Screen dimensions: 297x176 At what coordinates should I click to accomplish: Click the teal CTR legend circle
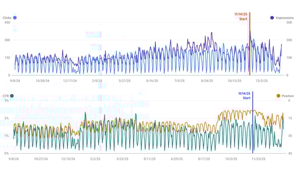point(12,96)
